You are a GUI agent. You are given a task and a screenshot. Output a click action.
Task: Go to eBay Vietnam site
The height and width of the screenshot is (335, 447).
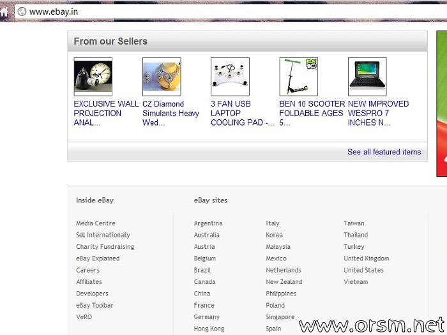click(356, 282)
